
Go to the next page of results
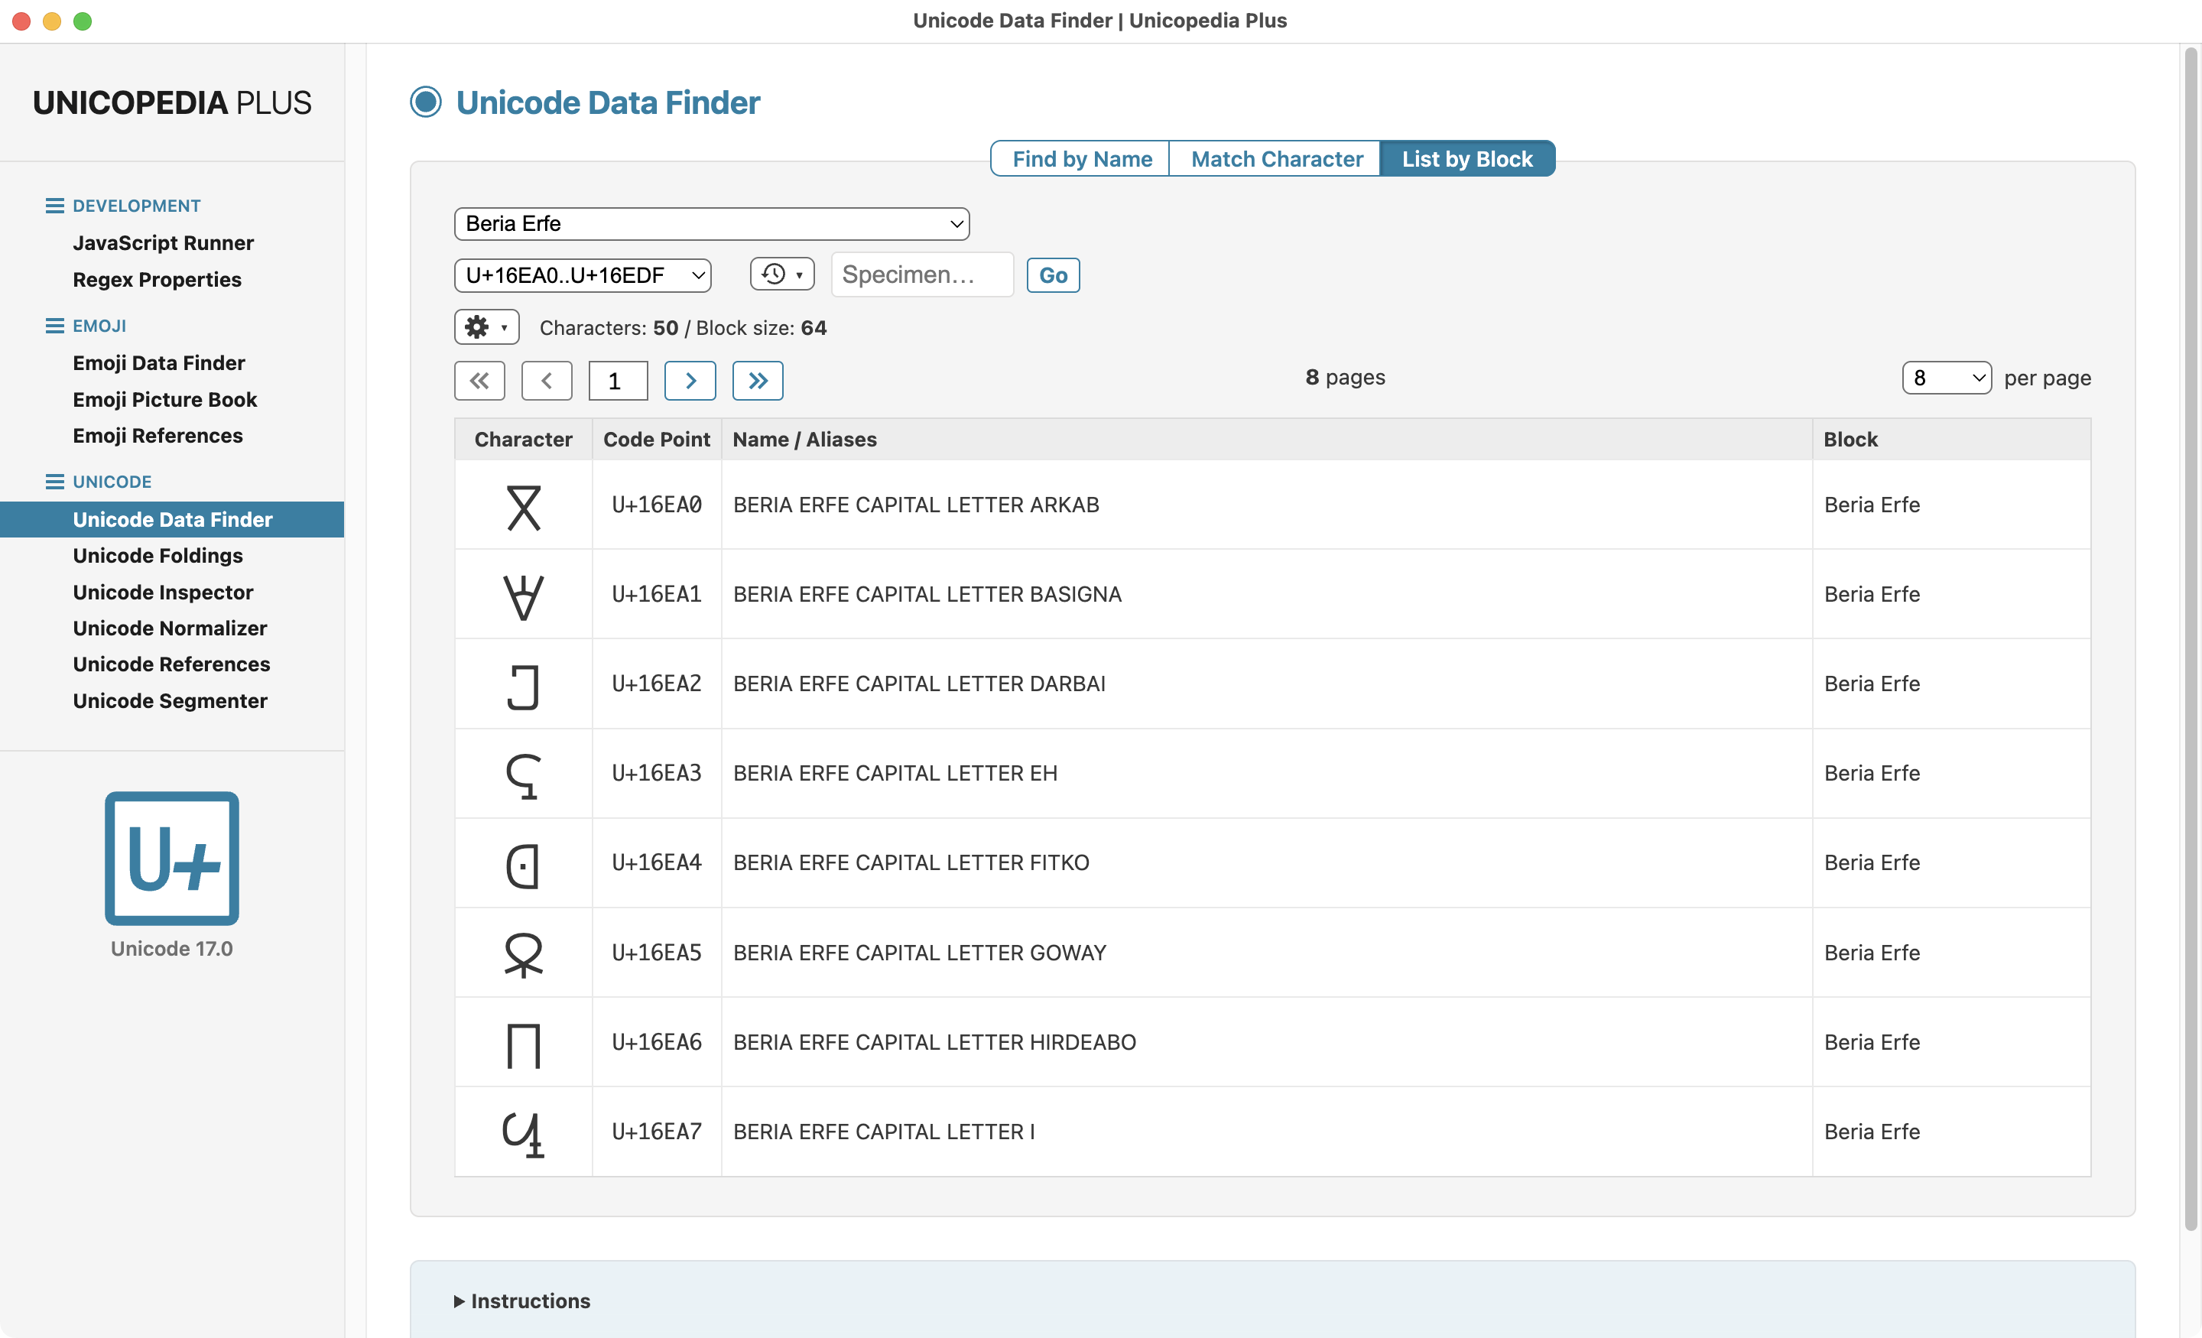[x=690, y=381]
